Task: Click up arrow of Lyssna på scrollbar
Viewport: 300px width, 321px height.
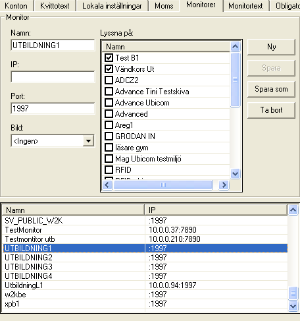Action: [236, 46]
